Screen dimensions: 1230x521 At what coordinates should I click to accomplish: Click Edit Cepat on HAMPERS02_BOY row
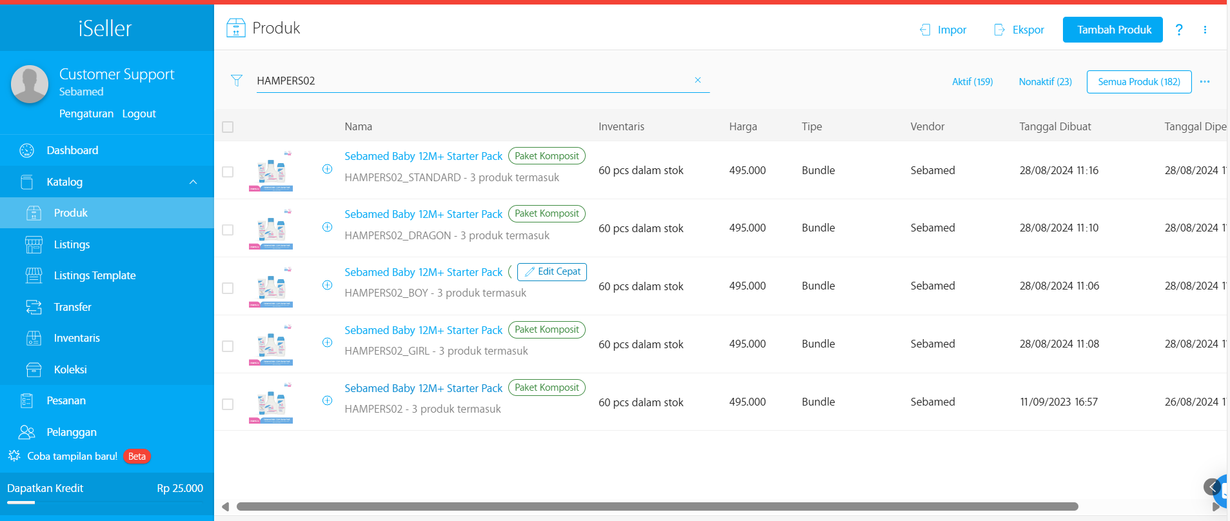(552, 271)
